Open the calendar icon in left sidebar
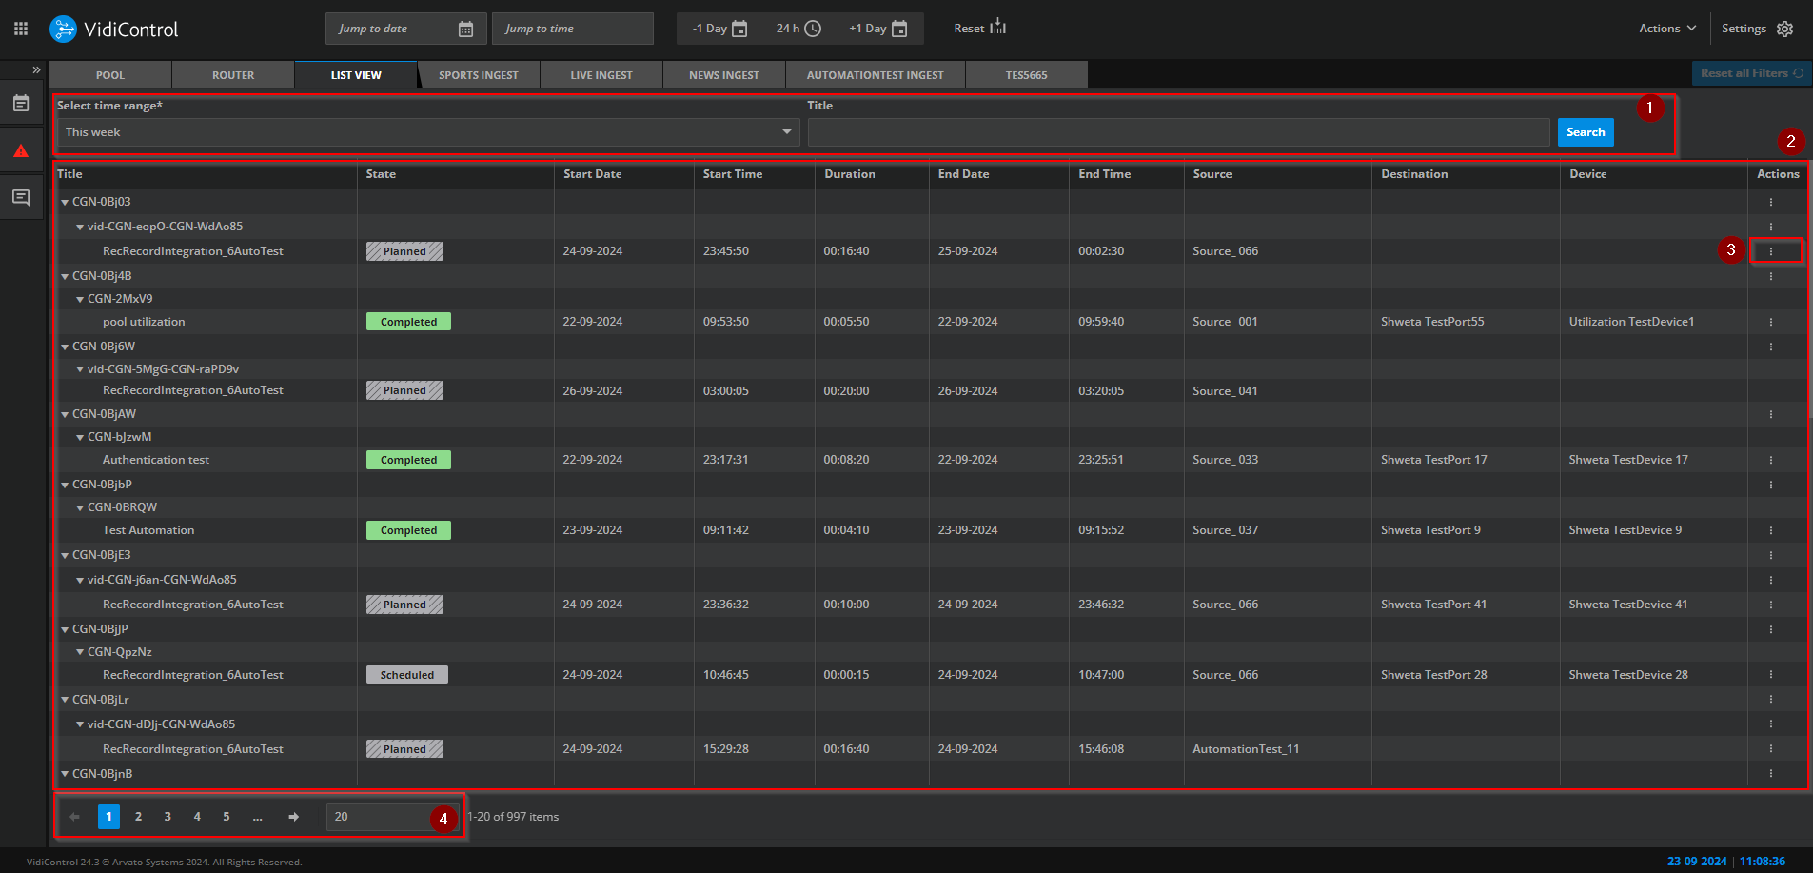 21,104
